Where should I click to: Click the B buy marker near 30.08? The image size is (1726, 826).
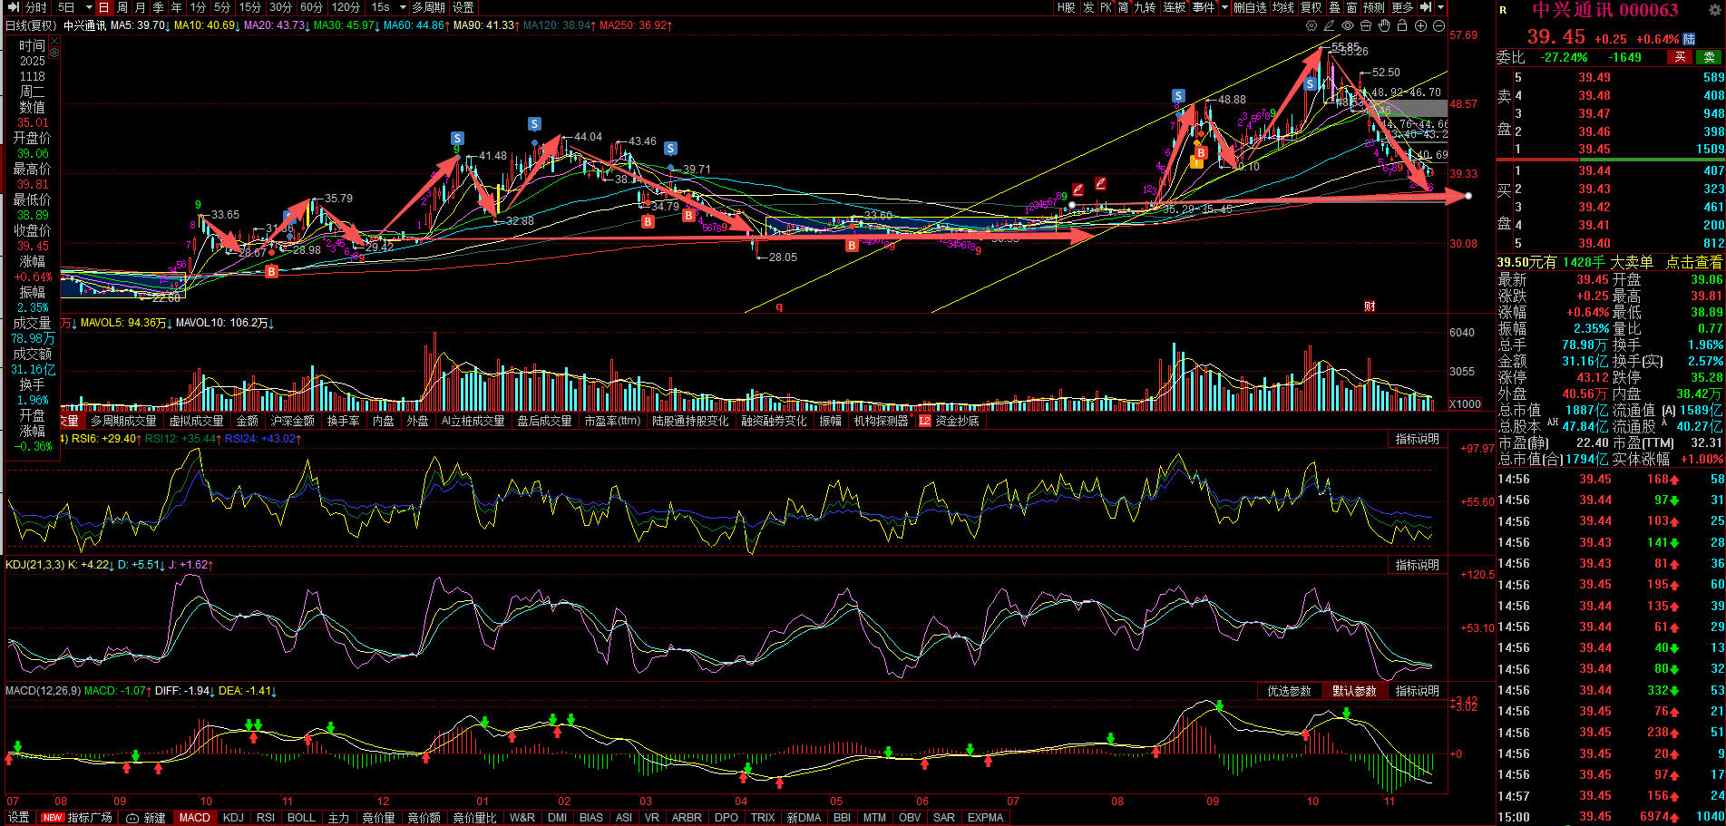point(852,245)
